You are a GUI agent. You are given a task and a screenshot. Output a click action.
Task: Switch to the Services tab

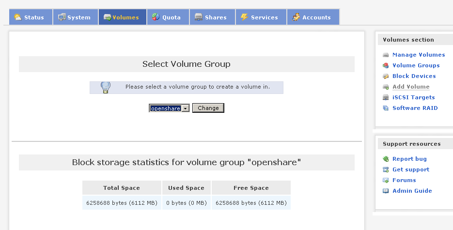click(261, 17)
